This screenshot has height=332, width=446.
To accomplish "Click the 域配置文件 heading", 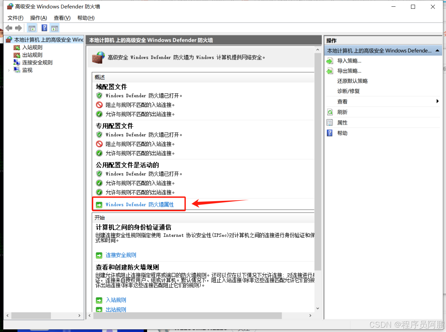I will click(111, 87).
